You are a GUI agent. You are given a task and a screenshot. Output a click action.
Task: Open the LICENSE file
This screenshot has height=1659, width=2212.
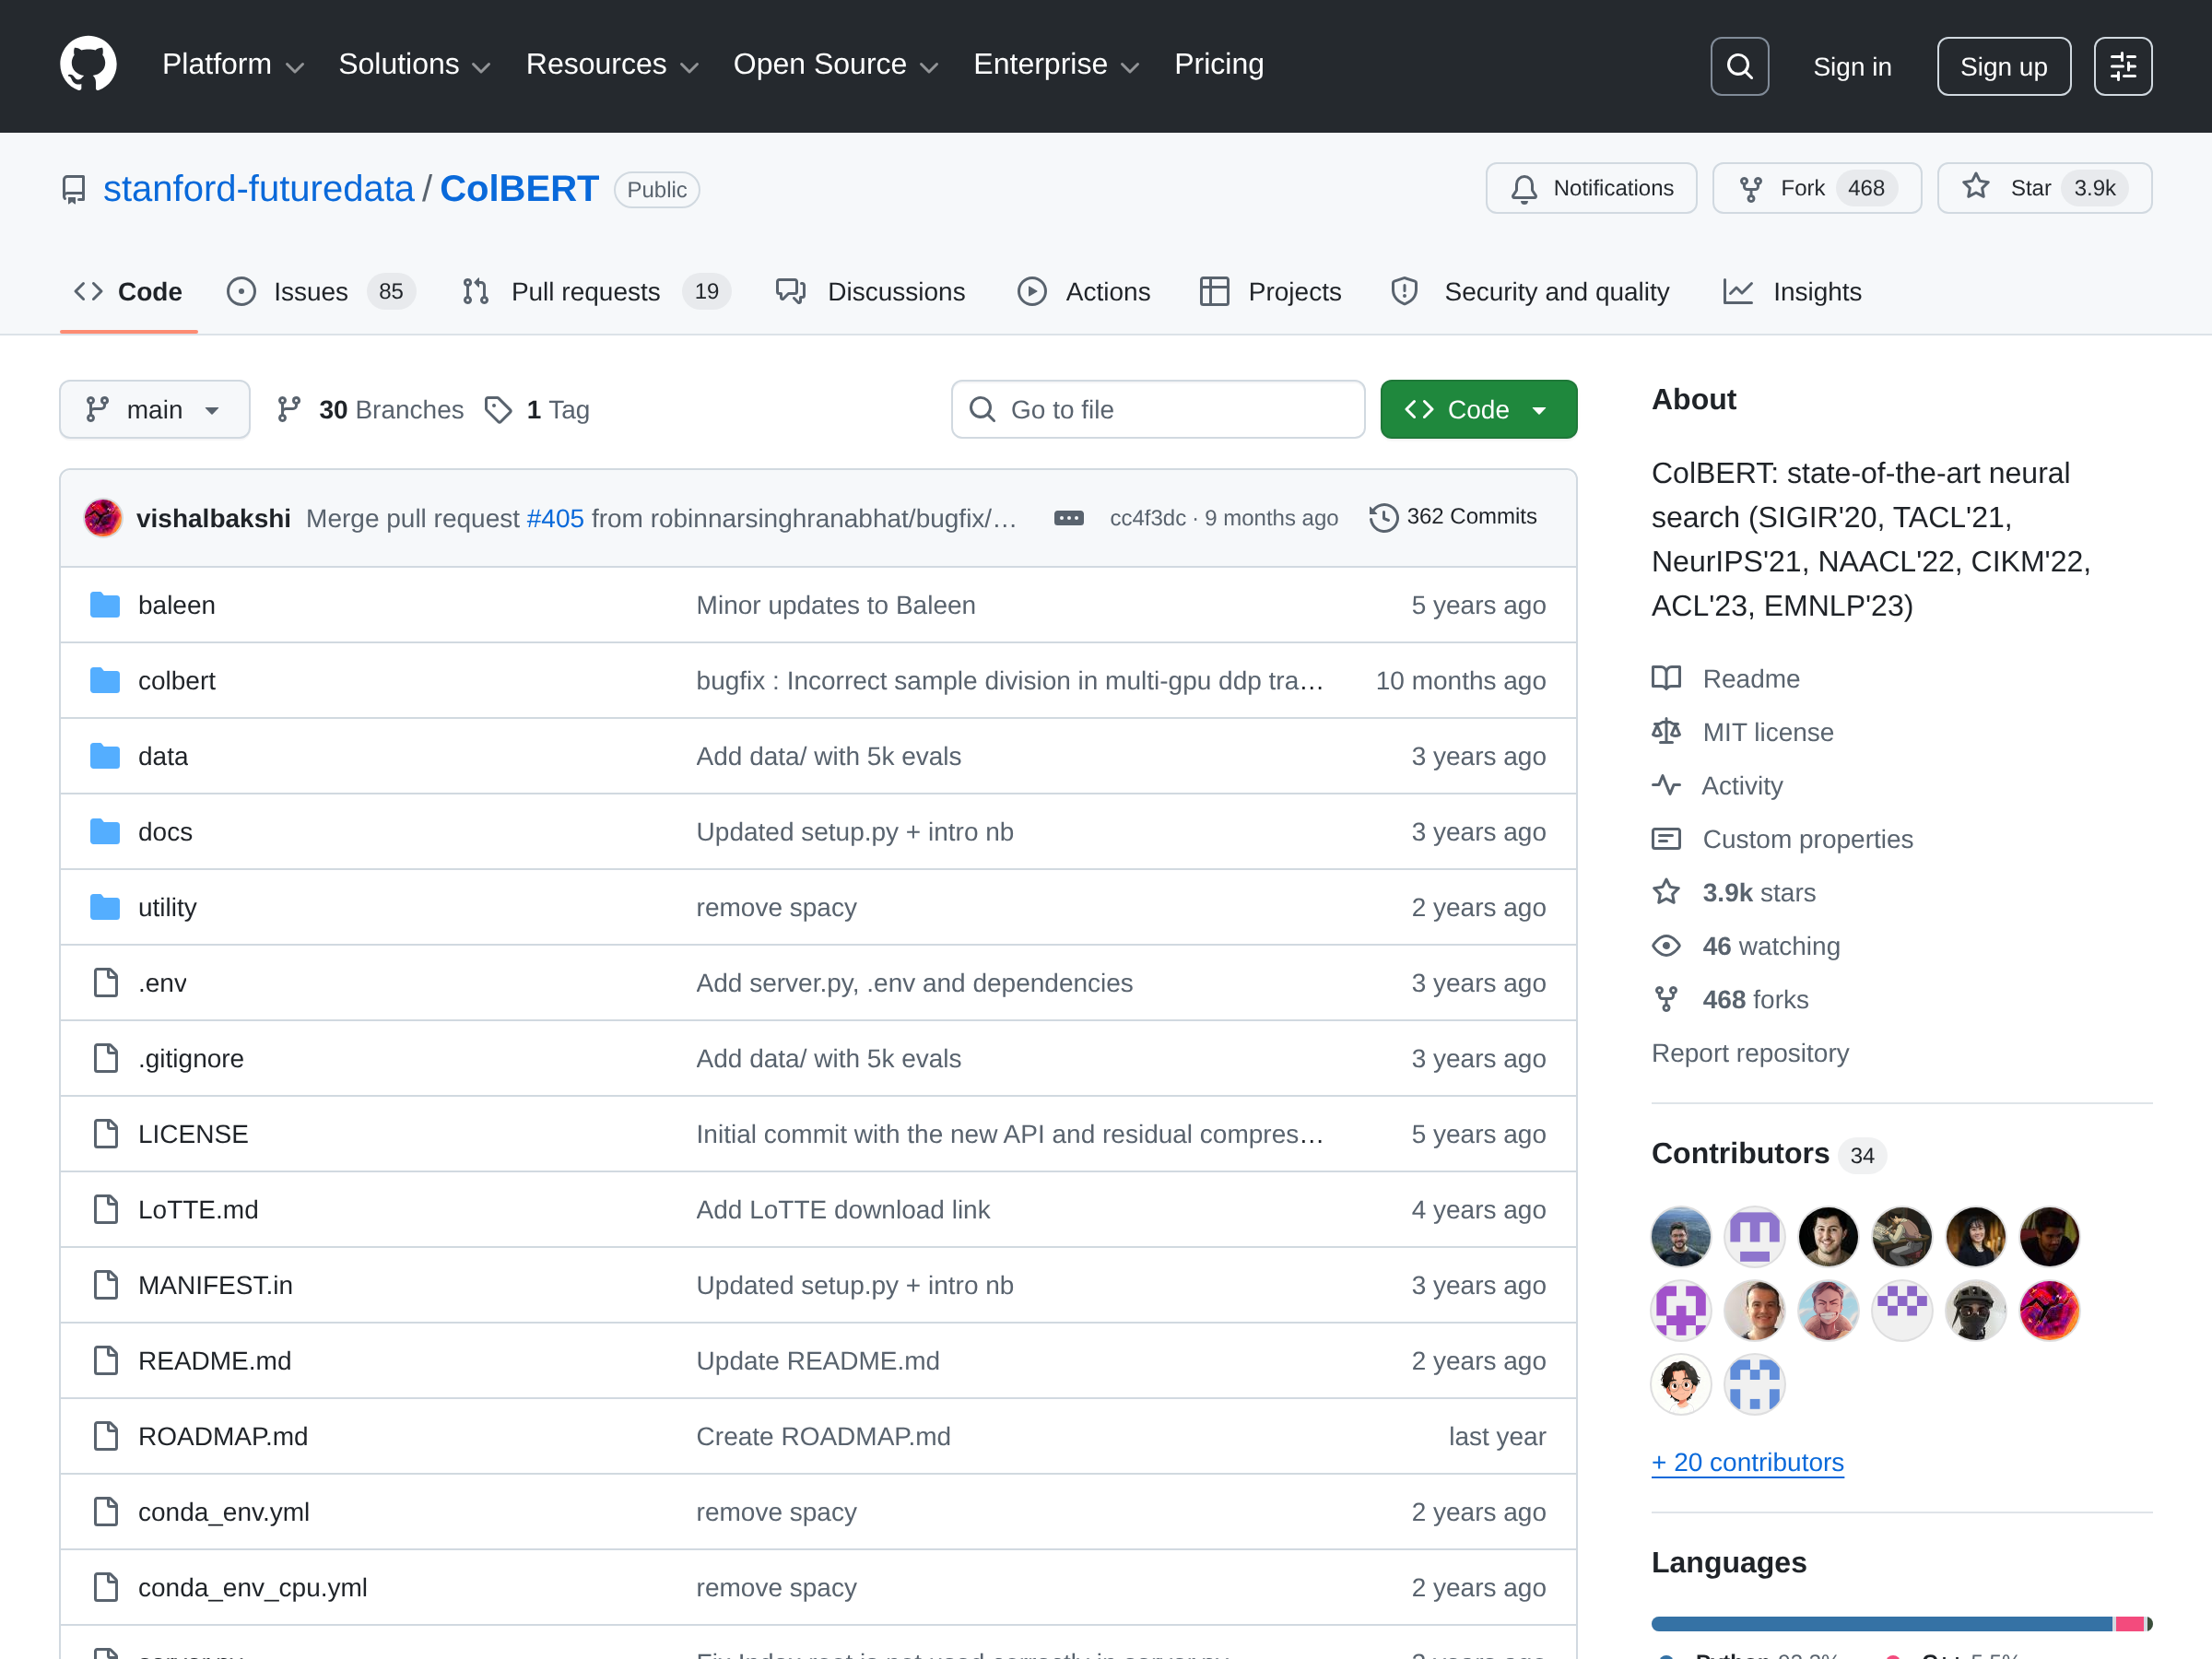193,1134
